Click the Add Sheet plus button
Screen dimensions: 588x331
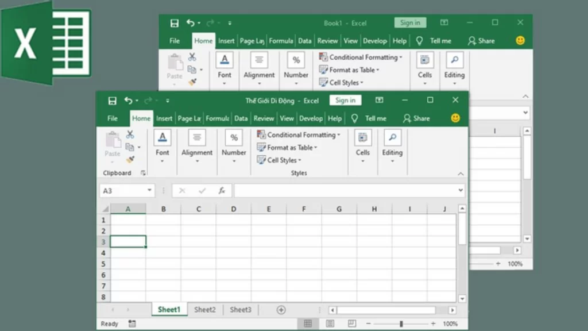tap(281, 310)
